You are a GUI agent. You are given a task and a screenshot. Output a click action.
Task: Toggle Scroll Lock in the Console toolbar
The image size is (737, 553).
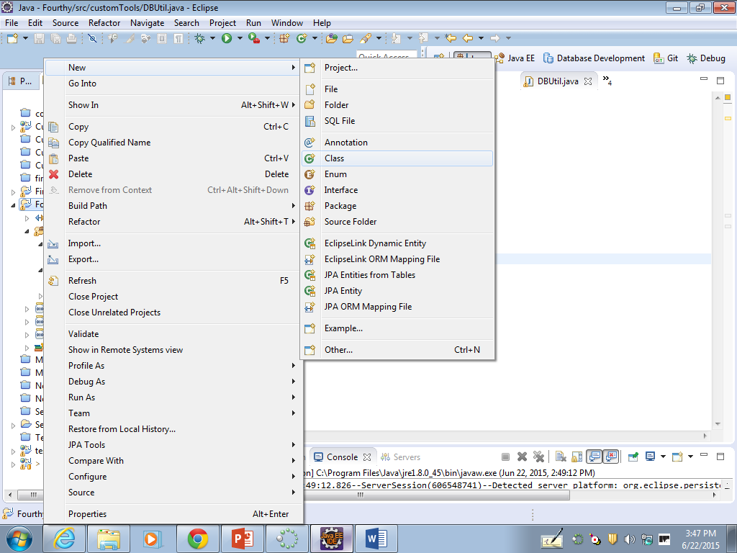pyautogui.click(x=577, y=457)
